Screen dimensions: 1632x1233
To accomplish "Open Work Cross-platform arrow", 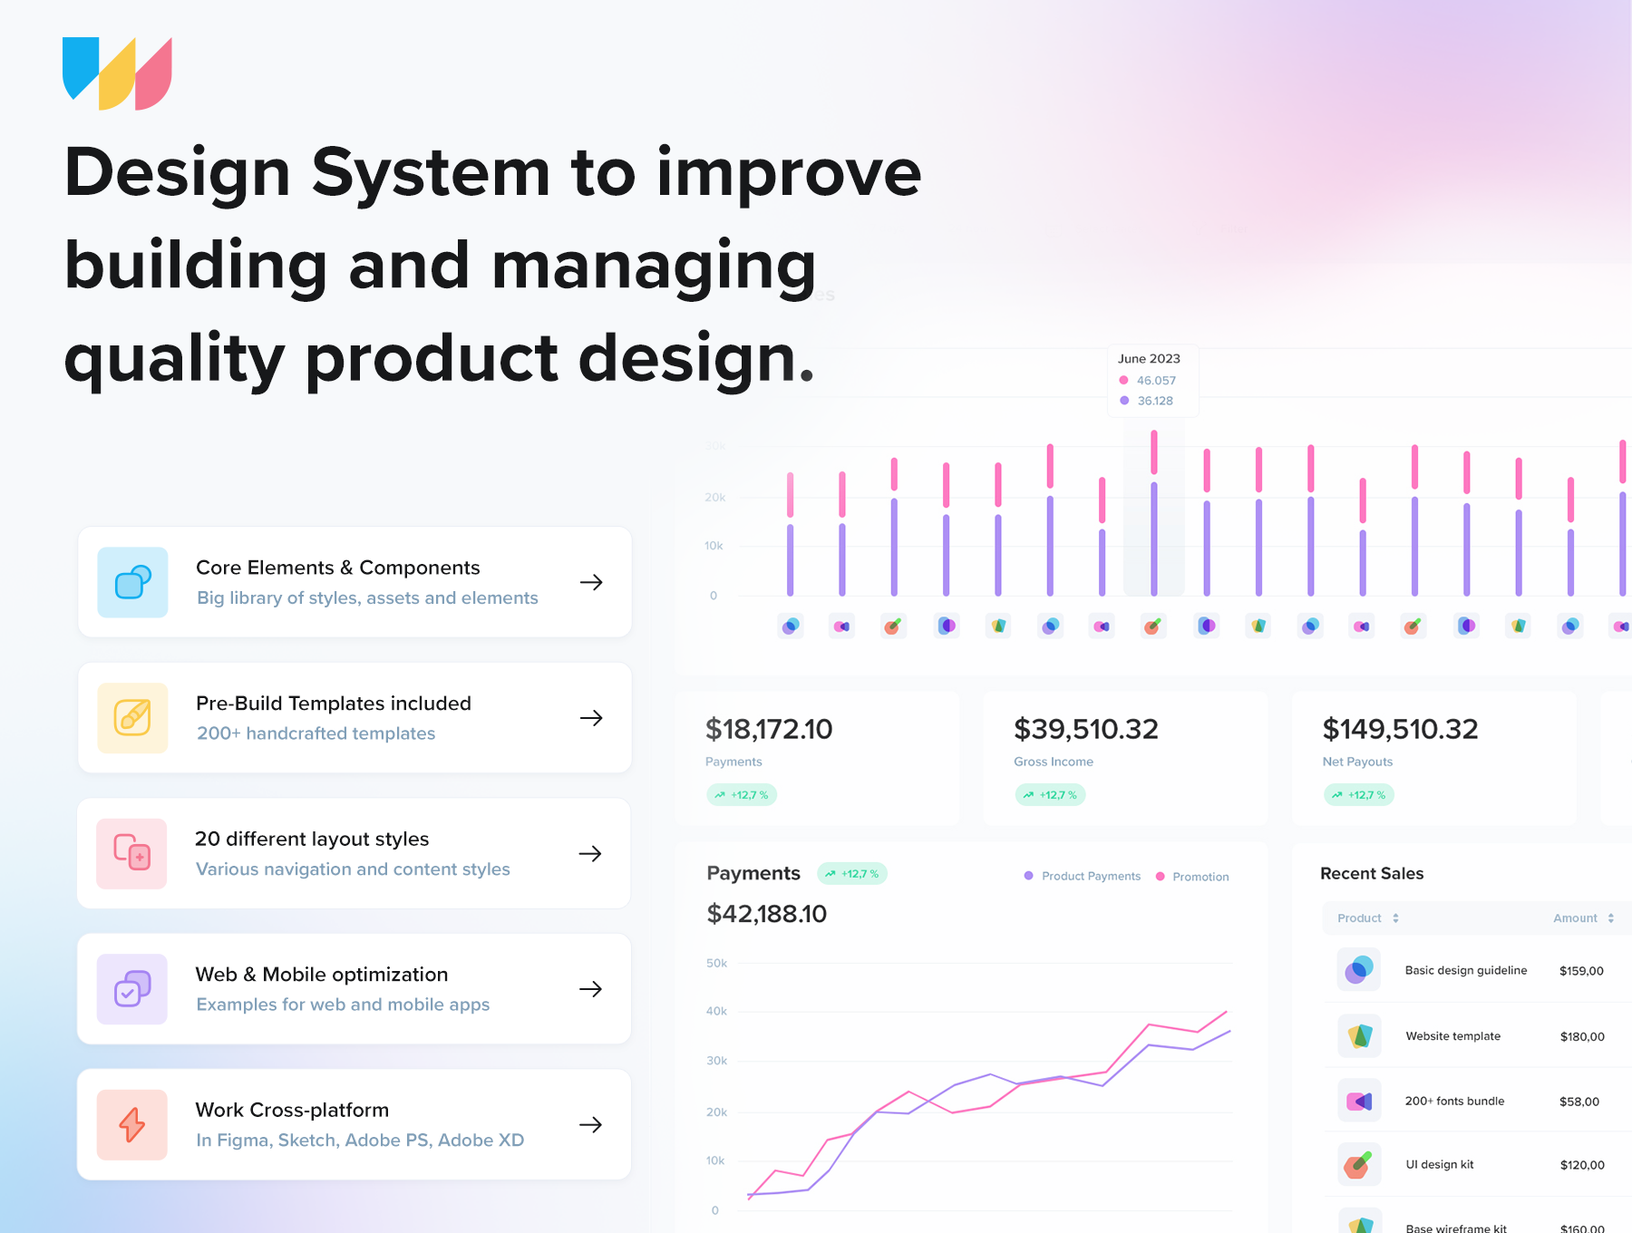I will tap(590, 1124).
